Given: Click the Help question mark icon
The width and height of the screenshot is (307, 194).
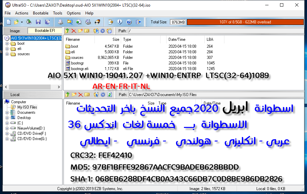Looking at the screenshot, I should (129, 22).
